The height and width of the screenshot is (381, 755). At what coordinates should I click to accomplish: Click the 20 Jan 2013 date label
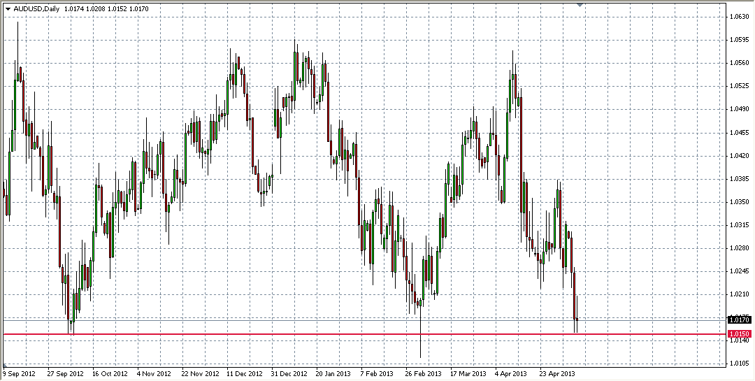[x=333, y=373]
